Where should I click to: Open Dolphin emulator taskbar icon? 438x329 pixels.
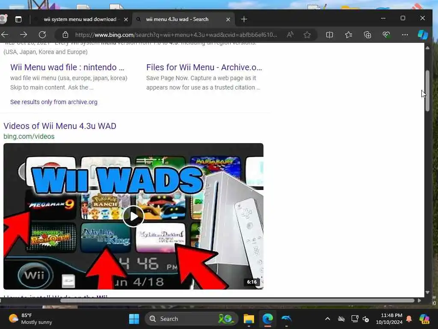tap(287, 319)
